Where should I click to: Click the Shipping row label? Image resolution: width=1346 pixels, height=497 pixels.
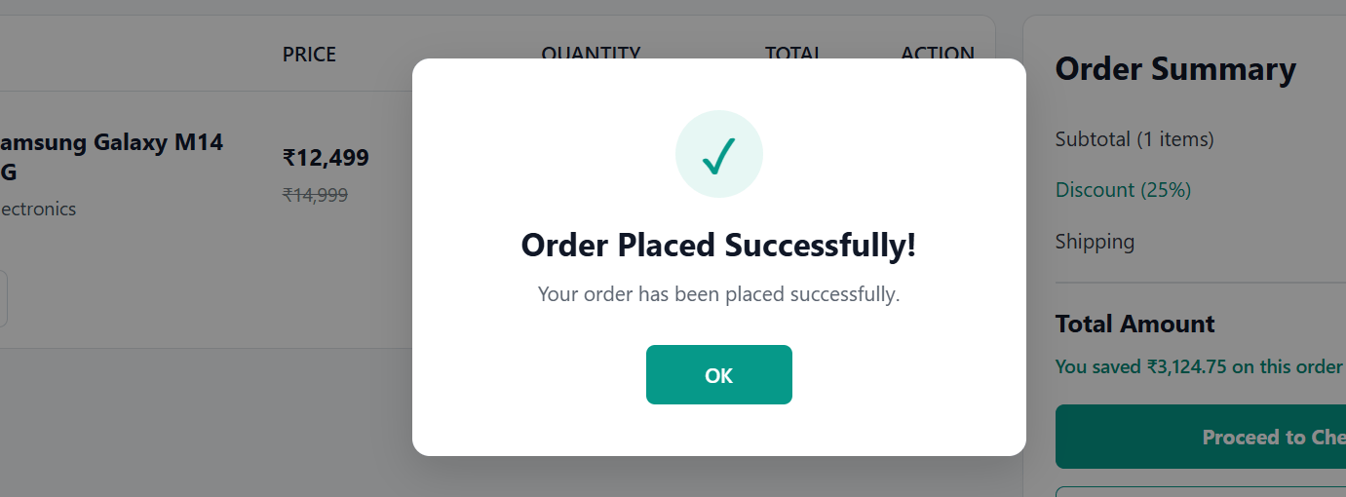coord(1095,242)
